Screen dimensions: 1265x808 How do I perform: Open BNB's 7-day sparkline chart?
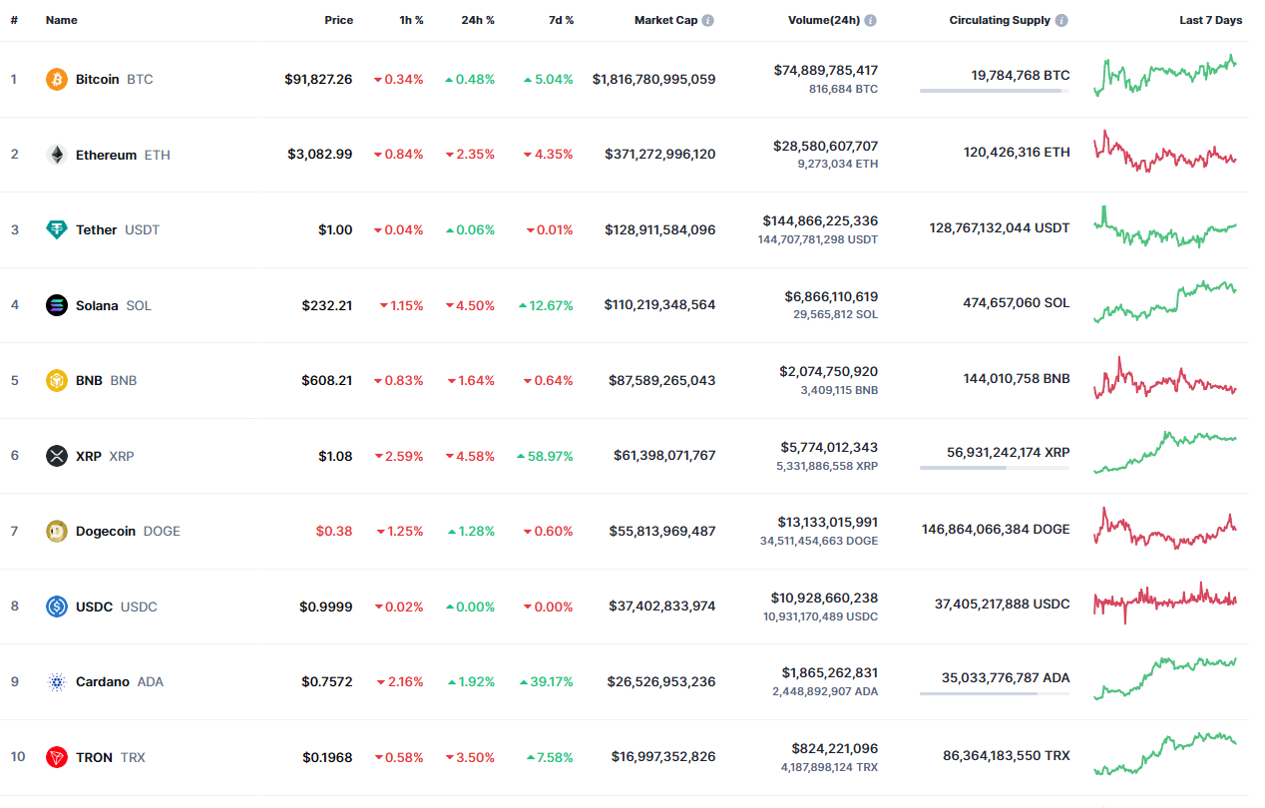point(1165,379)
